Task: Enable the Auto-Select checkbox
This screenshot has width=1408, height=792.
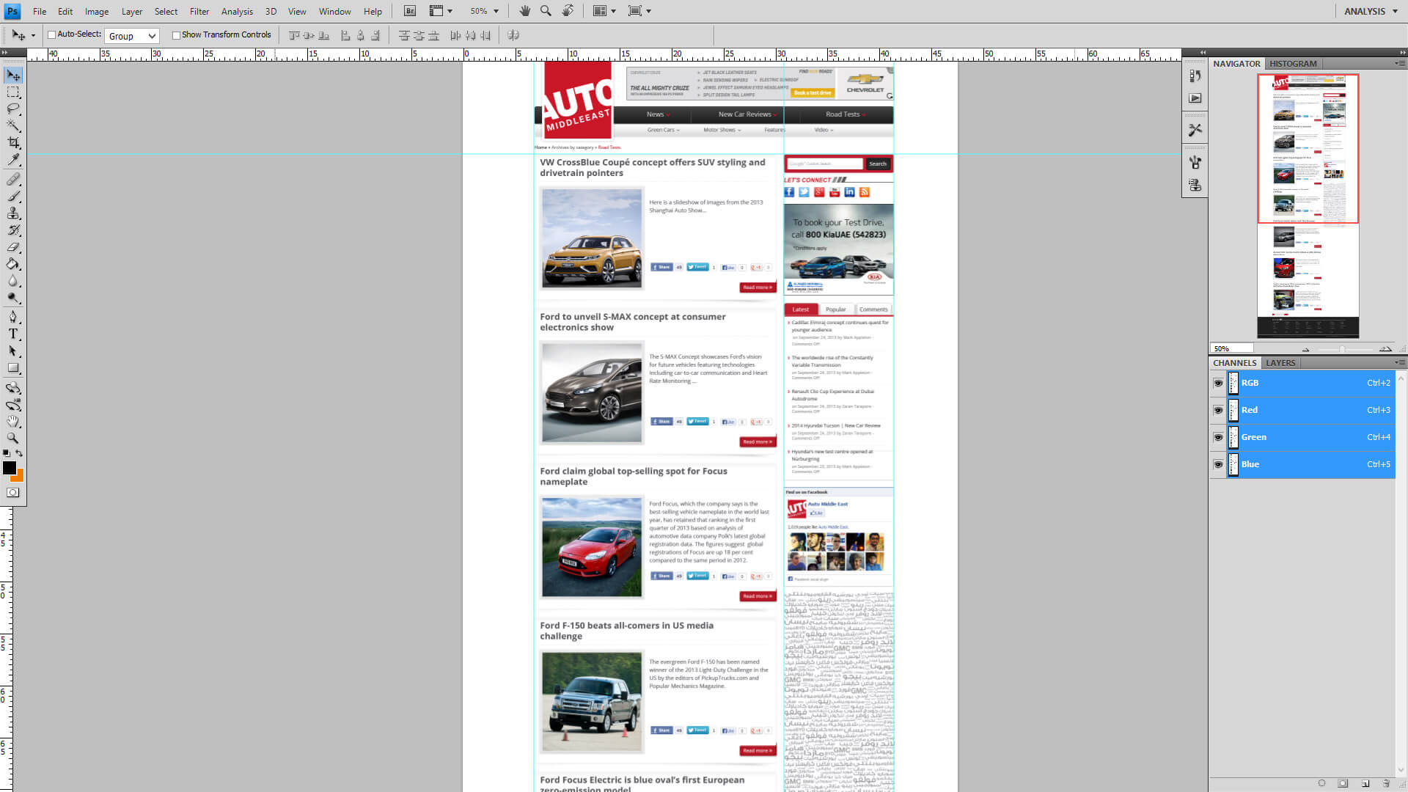Action: pos(52,34)
